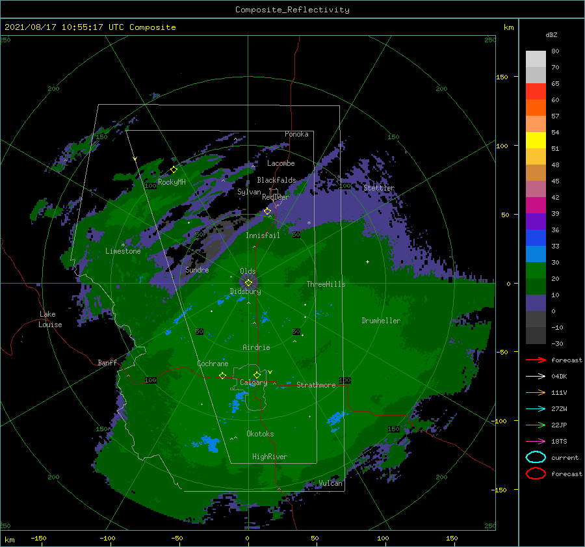Select the 42 dBZ magenta color swatch
585x547 pixels.
[x=536, y=206]
